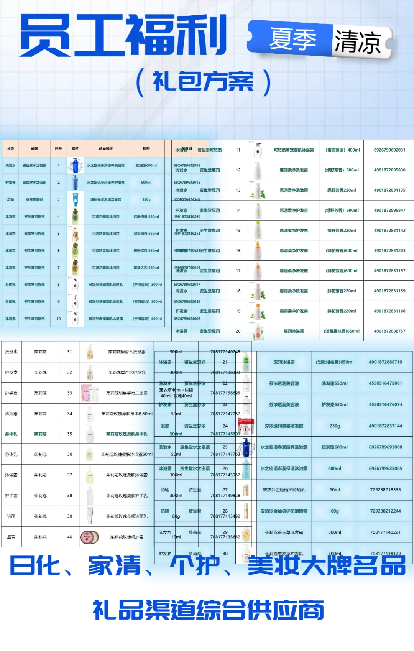Click 护手霜 category in row 33
Viewport: 414px width, 651px height.
(11, 393)
